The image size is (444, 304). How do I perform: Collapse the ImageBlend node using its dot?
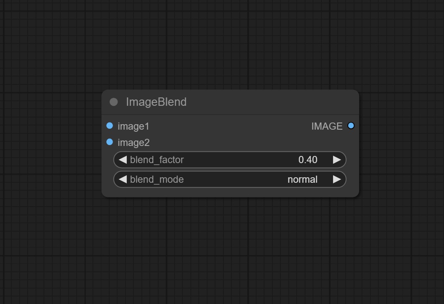(113, 102)
